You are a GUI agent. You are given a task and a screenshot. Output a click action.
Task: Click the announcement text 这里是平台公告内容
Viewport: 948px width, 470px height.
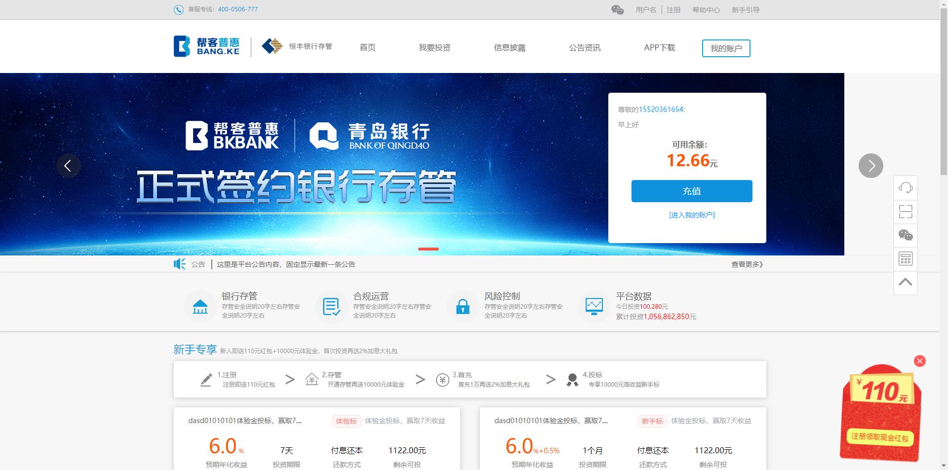(x=286, y=264)
